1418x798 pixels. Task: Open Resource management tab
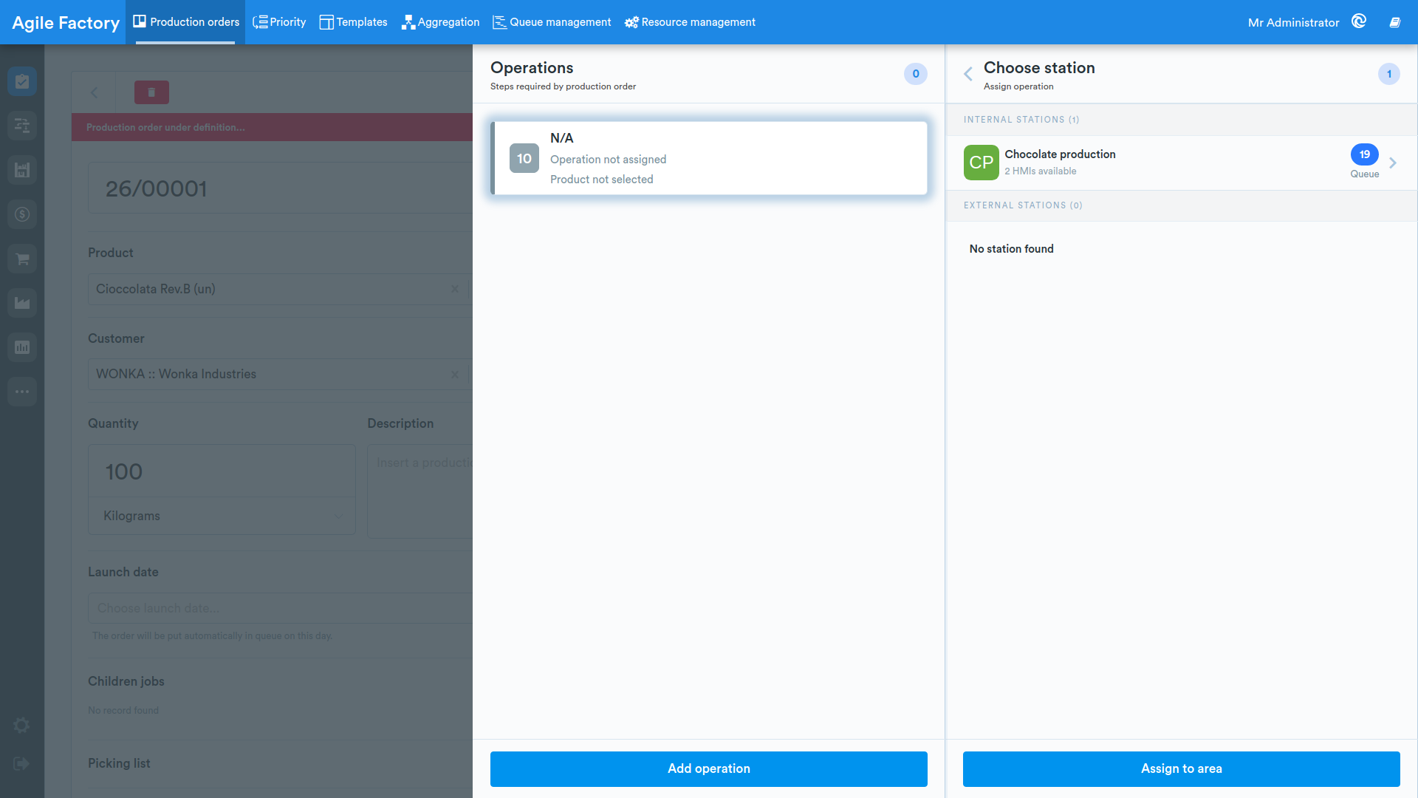tap(690, 22)
